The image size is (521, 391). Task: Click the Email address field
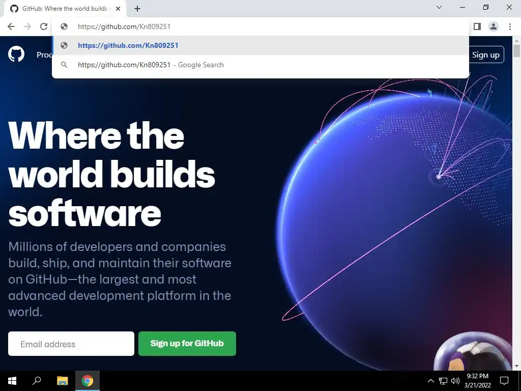[x=71, y=344]
